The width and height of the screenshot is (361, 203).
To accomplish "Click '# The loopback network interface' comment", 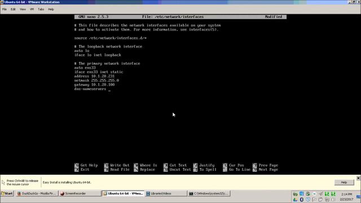I will coord(108,46).
